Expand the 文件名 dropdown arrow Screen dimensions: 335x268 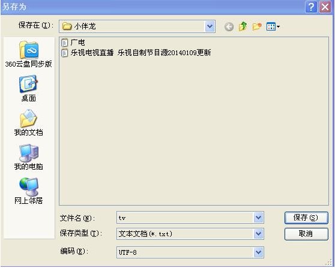tap(259, 218)
